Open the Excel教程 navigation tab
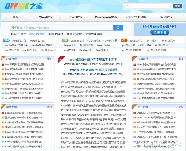This screenshot has height=151, width=186. coord(76,17)
